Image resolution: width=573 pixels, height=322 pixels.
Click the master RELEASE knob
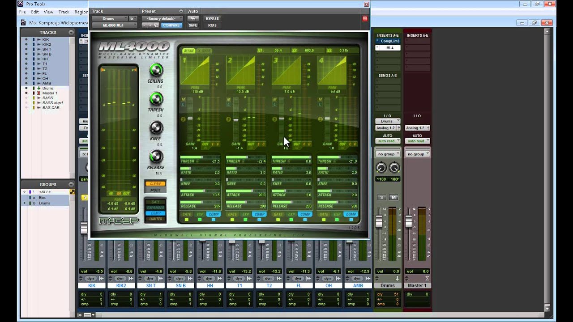(156, 157)
